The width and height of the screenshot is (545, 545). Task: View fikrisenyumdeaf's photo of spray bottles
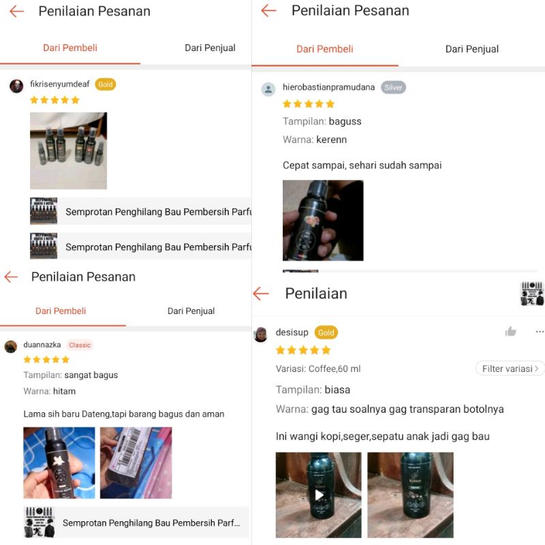[x=68, y=151]
